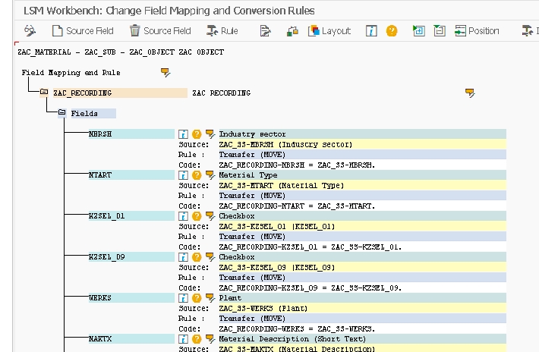
Task: Click rule icon in the KZSEL_09 row
Action: point(210,257)
